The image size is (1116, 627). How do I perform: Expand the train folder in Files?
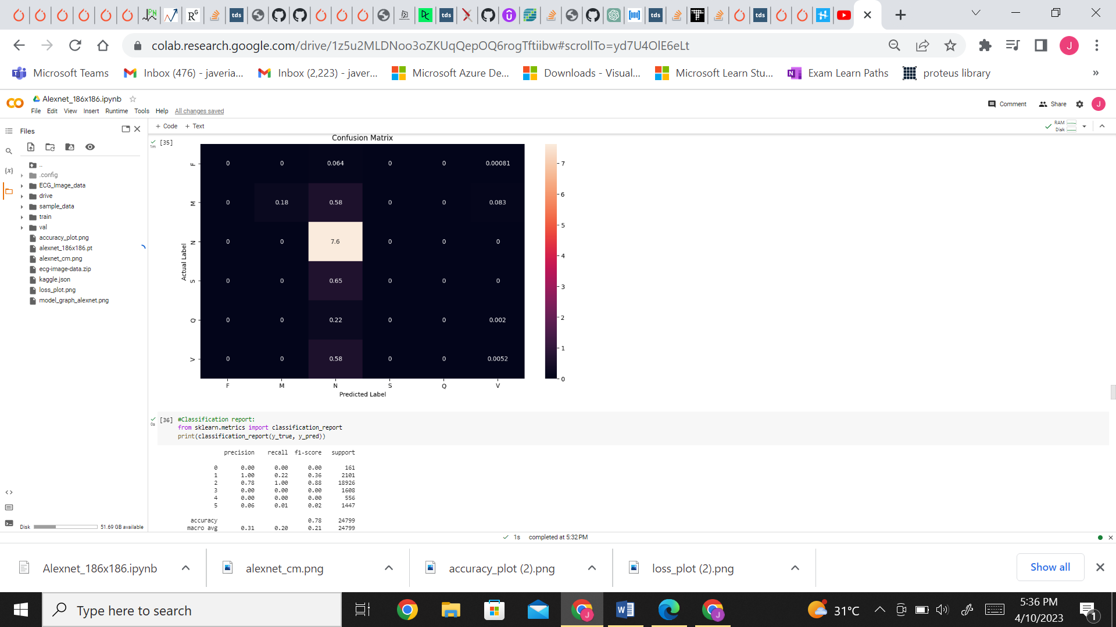point(22,217)
